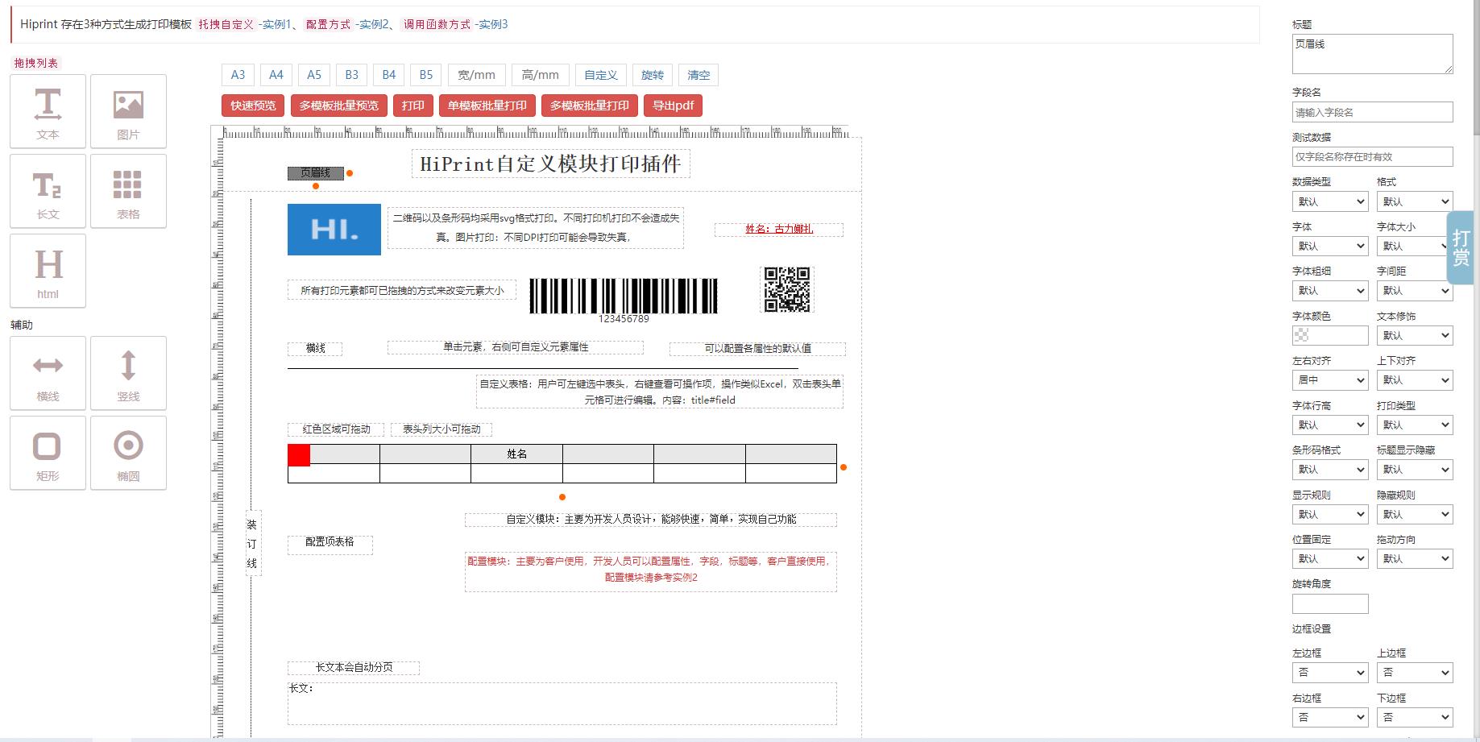This screenshot has width=1480, height=742.
Task: Open the 字体行高 line height dropdown
Action: point(1330,425)
